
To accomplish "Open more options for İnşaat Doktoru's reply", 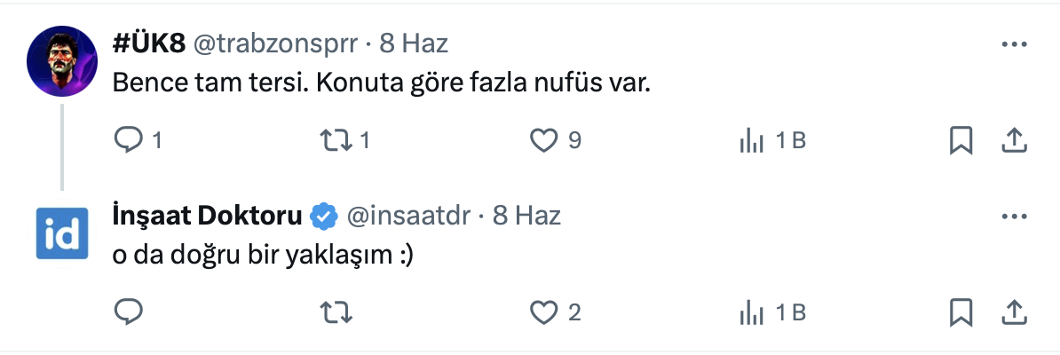I will (1014, 216).
